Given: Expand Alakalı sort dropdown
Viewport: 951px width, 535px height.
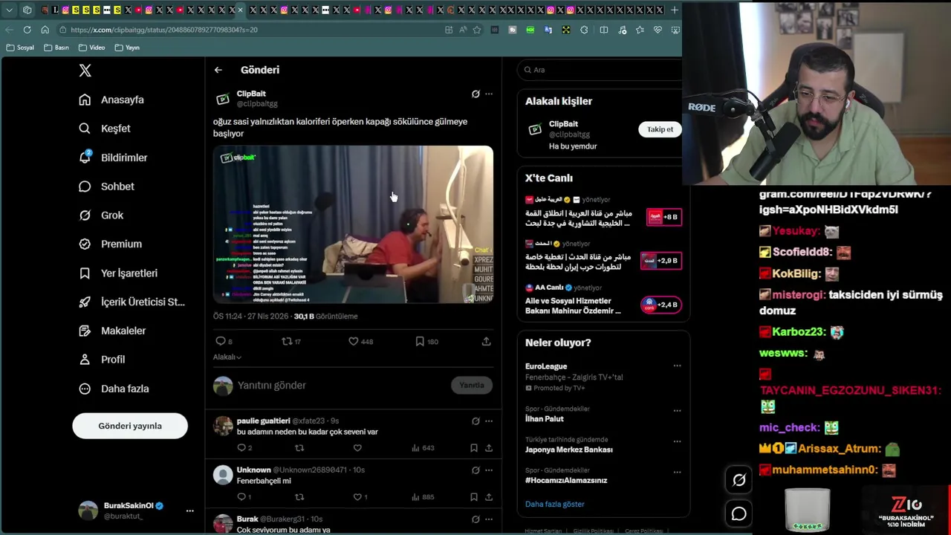Looking at the screenshot, I should tap(227, 357).
